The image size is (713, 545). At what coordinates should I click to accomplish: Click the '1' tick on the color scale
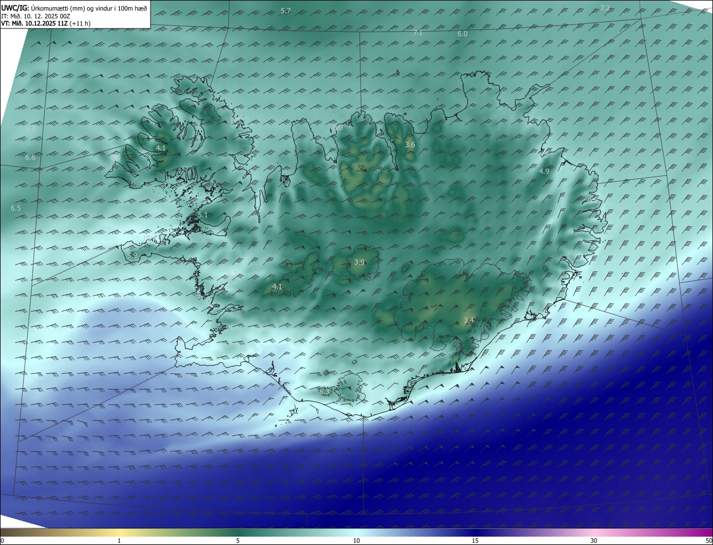point(119,541)
